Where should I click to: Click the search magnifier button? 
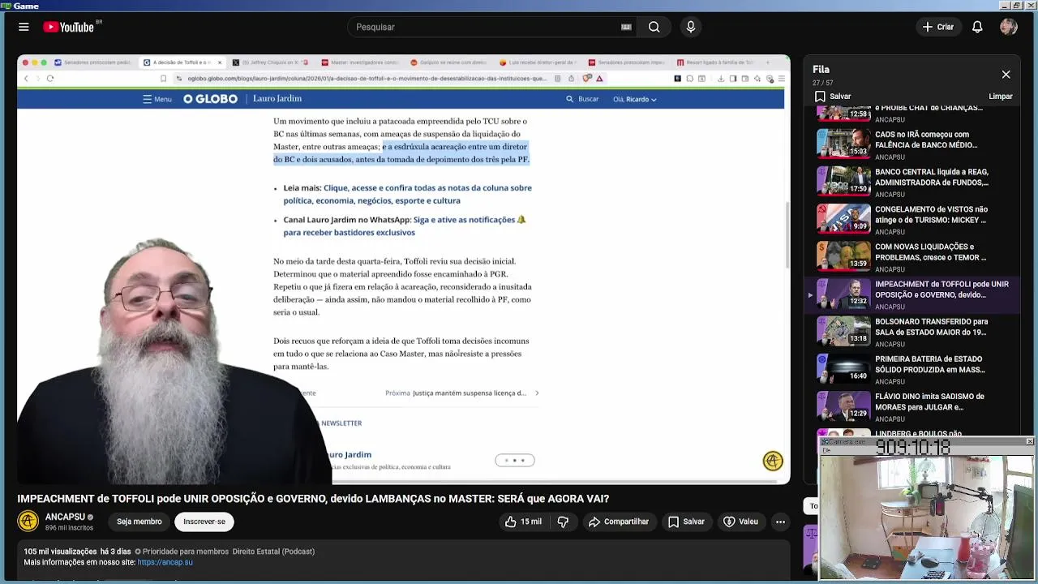click(654, 27)
